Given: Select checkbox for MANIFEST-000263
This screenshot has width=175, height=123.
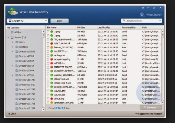Looking at the screenshot, I should click(48, 67).
